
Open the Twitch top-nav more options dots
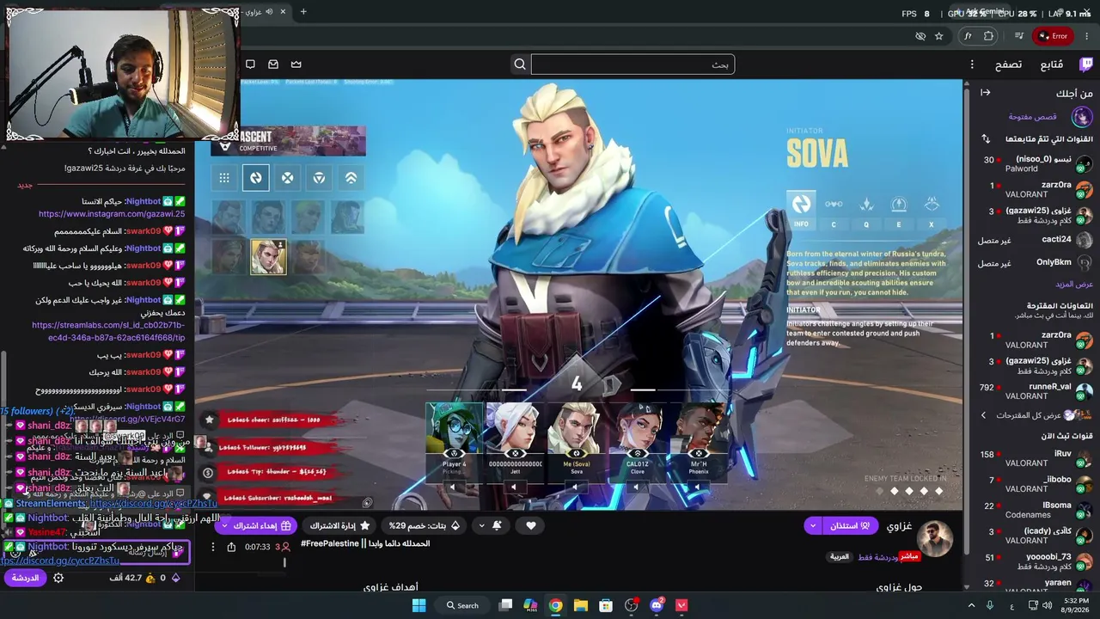(x=972, y=64)
